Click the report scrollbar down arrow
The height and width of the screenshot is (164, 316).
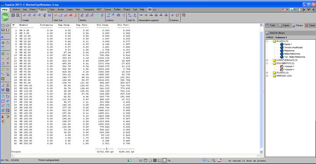point(262,152)
